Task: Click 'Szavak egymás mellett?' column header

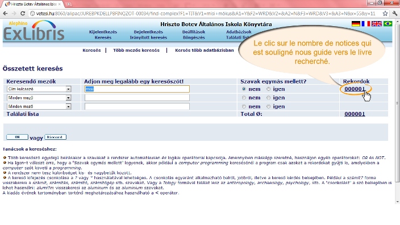Action: point(273,81)
